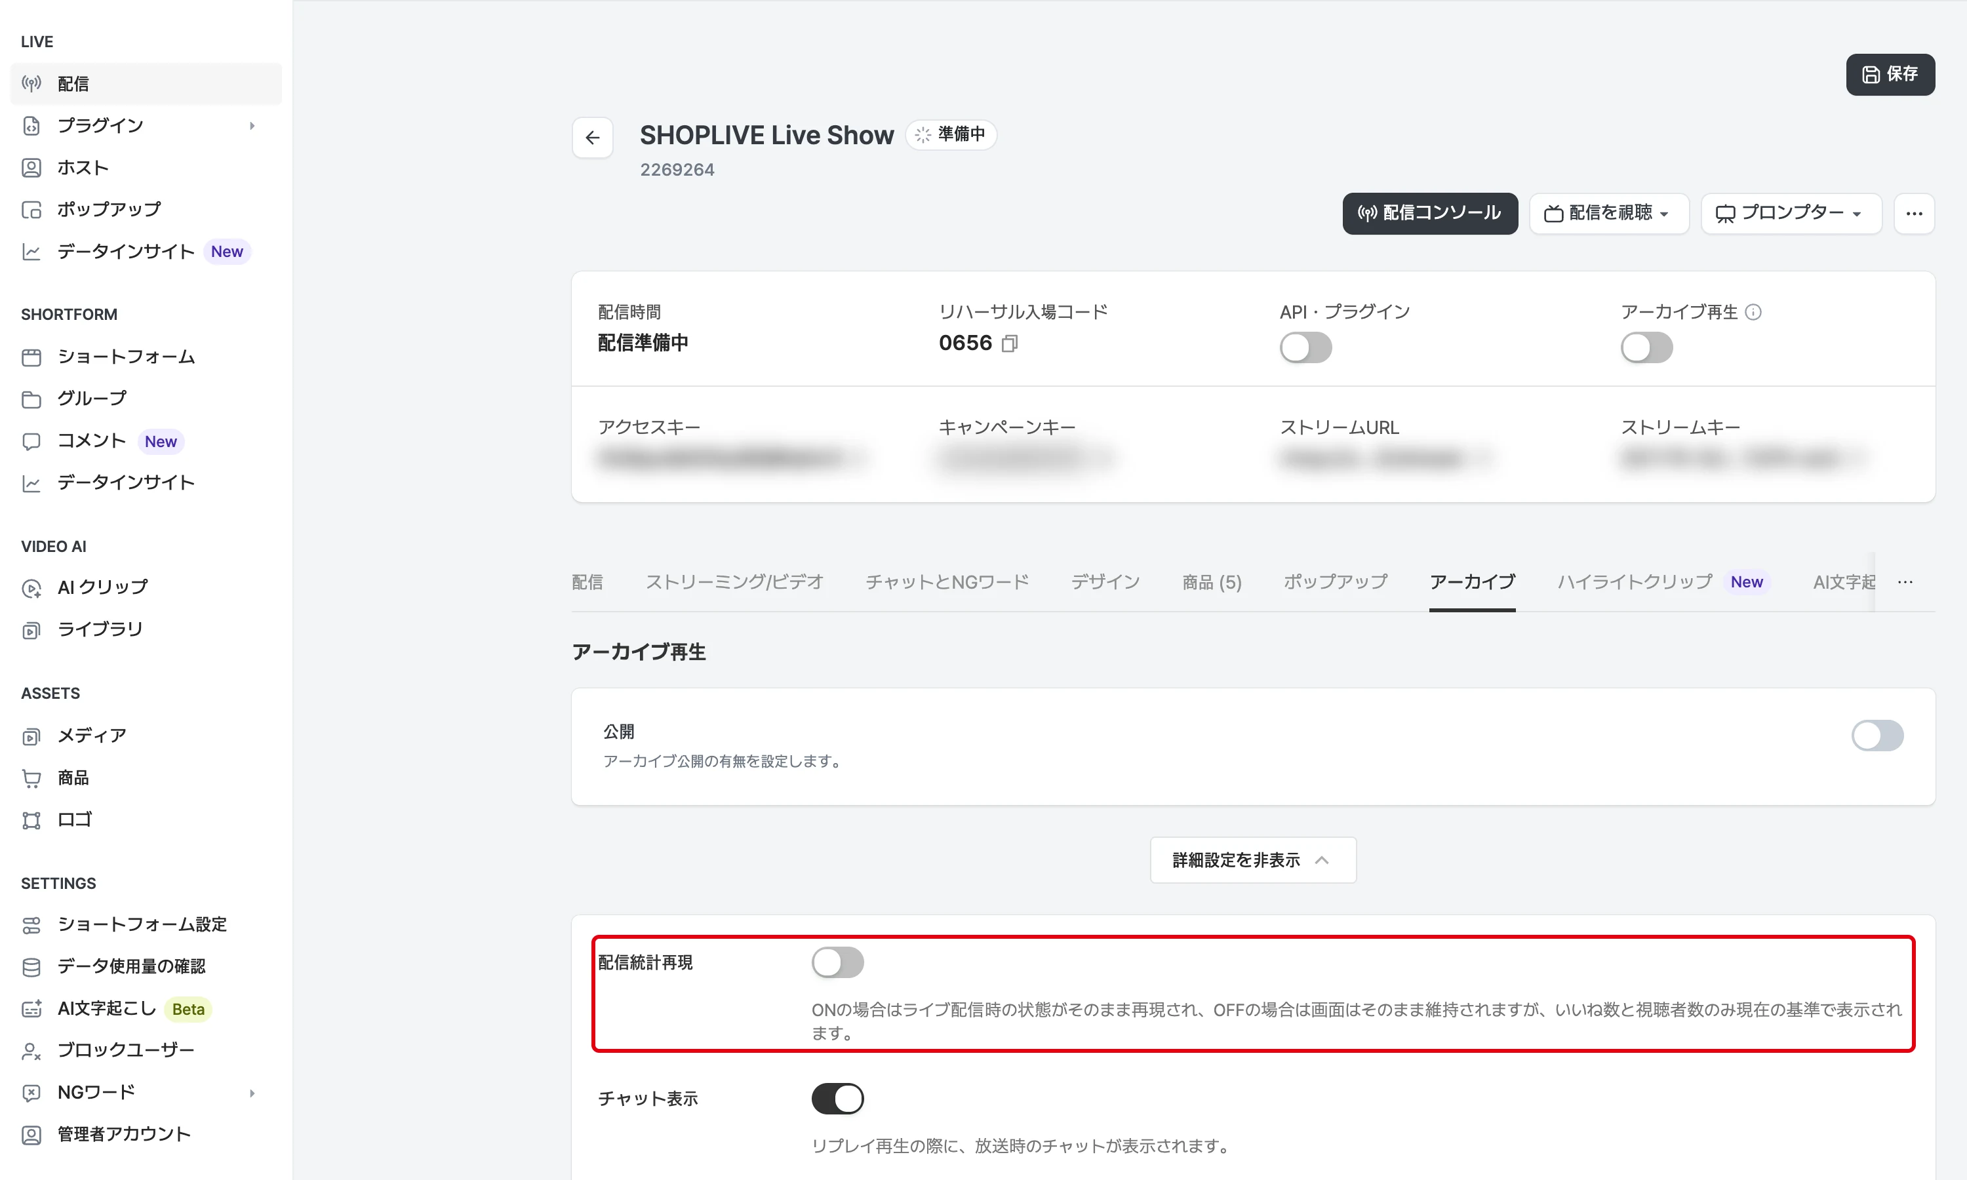Open ショートフォーム設定 in SETTINGS

146,925
